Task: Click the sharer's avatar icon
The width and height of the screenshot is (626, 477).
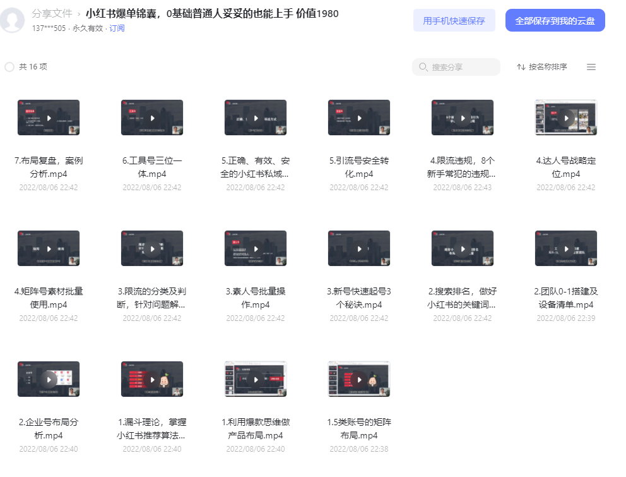Action: pos(13,20)
